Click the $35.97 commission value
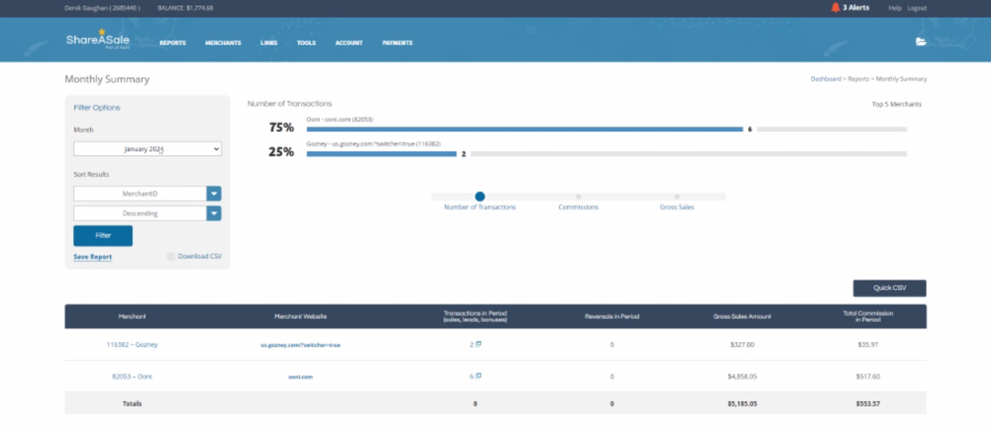The height and width of the screenshot is (432, 991). pos(868,345)
